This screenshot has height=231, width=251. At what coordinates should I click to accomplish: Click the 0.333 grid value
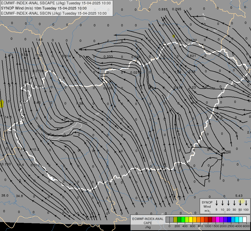pos(108,56)
